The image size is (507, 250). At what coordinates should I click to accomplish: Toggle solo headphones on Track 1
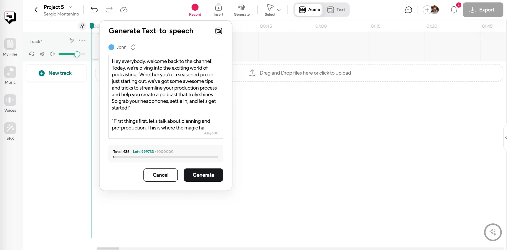click(32, 54)
